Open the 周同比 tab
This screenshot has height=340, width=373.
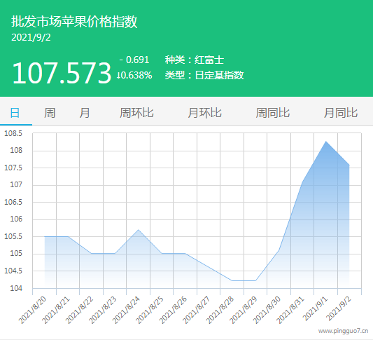pyautogui.click(x=273, y=113)
